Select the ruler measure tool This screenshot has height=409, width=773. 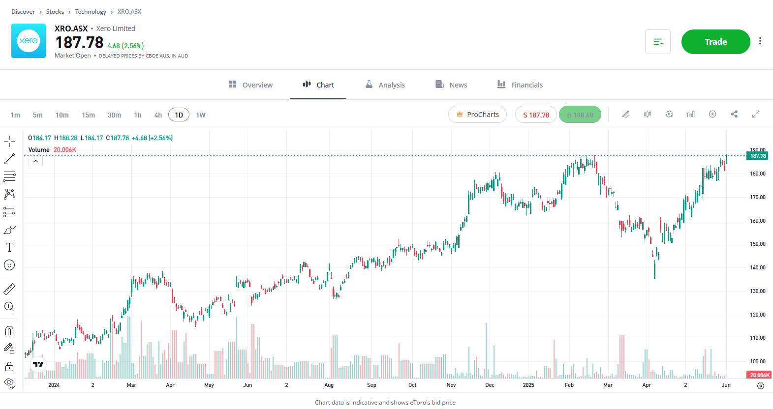9,289
